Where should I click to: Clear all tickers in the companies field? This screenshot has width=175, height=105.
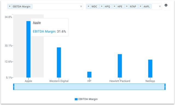[x=160, y=7]
